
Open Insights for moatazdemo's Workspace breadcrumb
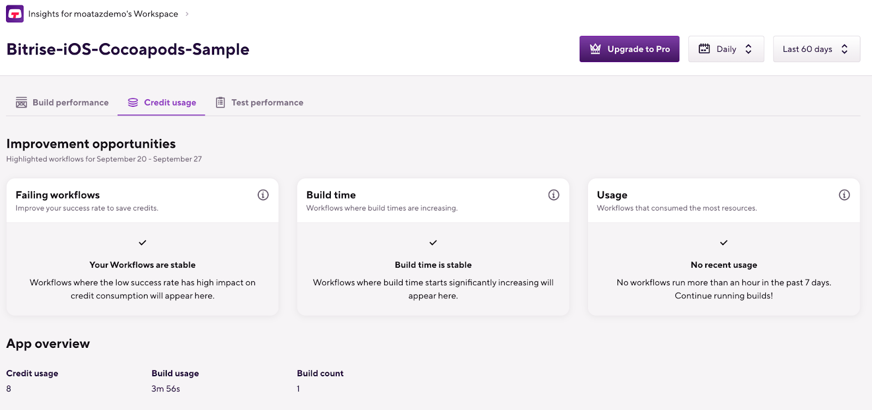tap(103, 14)
